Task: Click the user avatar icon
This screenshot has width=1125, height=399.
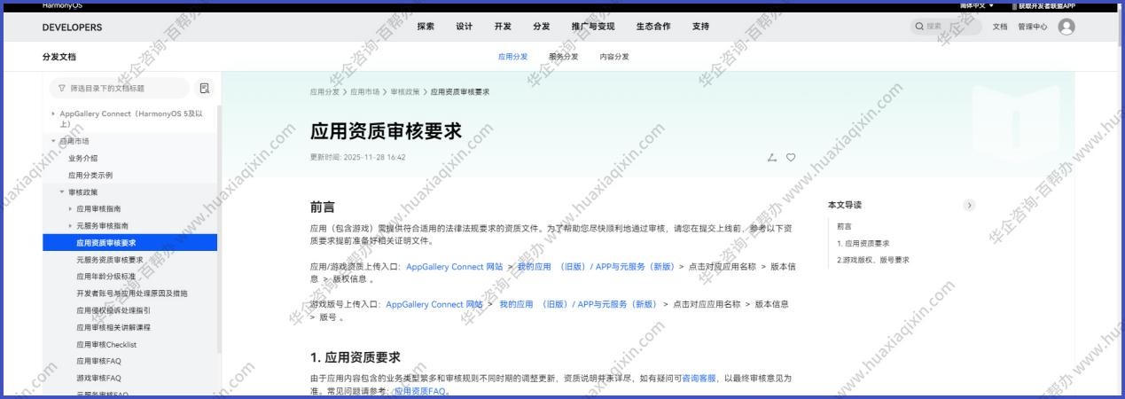Action: click(1066, 27)
